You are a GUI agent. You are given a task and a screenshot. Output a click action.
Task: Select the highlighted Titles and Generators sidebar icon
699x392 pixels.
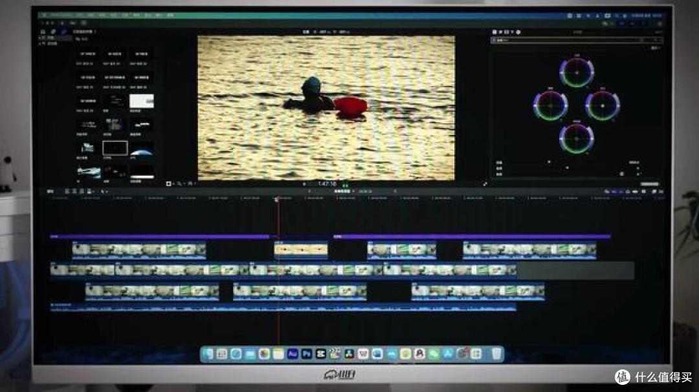[63, 32]
